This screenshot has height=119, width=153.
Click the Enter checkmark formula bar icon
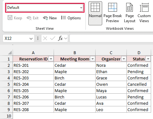coord(53,38)
